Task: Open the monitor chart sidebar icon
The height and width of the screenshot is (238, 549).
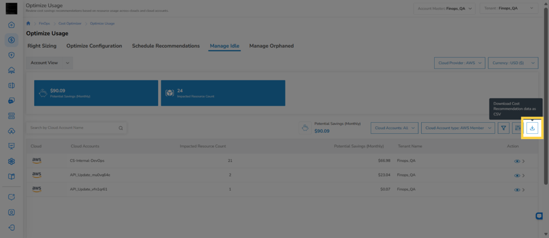Action: point(11,146)
